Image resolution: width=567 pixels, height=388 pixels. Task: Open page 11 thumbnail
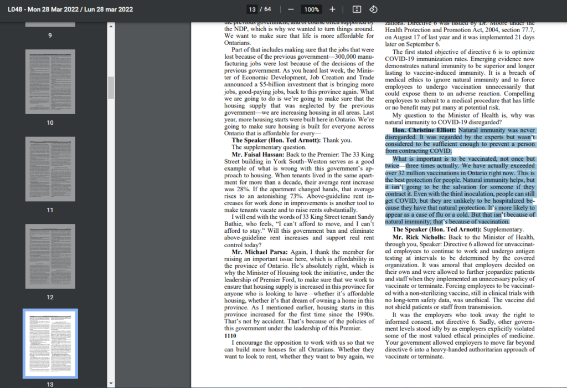tap(50, 169)
